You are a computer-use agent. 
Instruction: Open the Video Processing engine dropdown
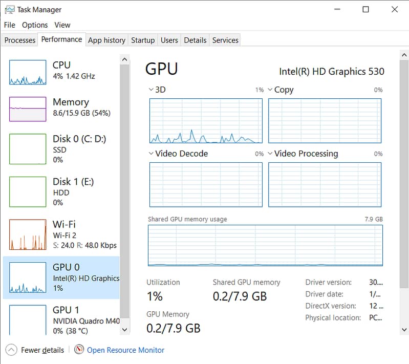coord(270,154)
